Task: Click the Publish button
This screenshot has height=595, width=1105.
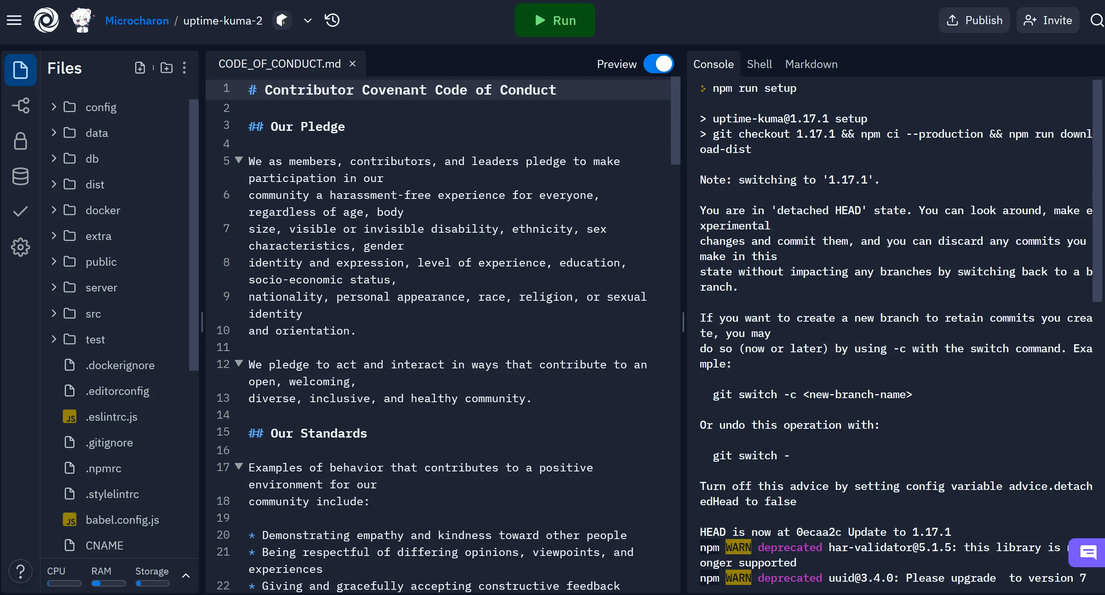Action: (x=975, y=20)
